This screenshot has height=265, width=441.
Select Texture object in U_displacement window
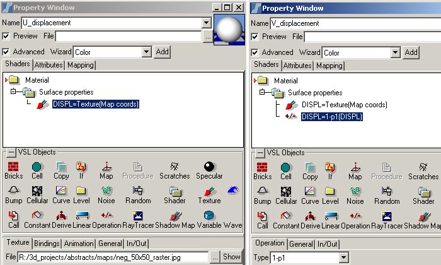(209, 196)
